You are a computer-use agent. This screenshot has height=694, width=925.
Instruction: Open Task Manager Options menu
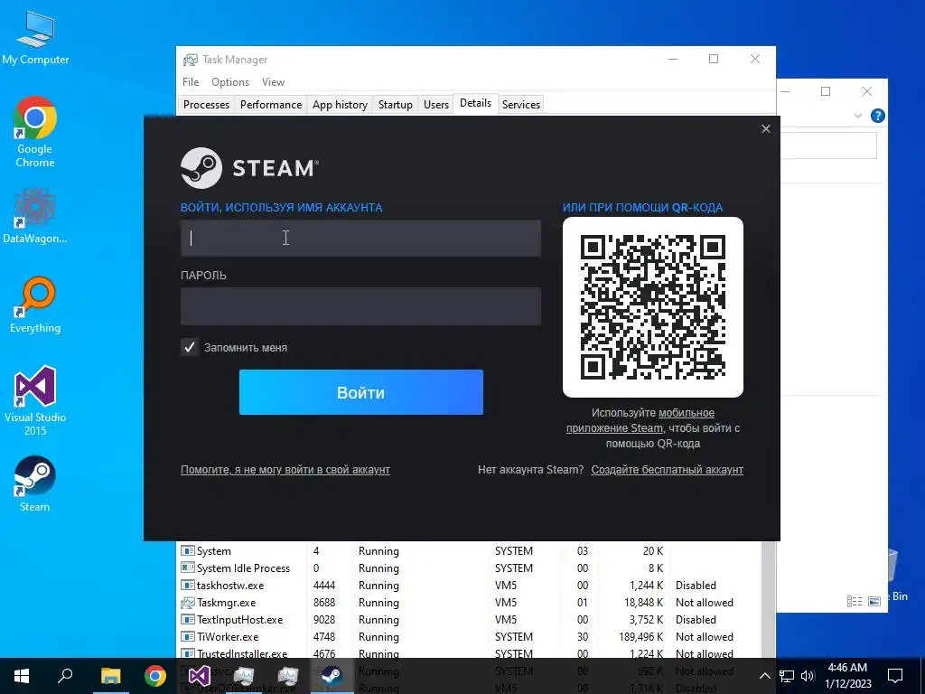pos(230,82)
